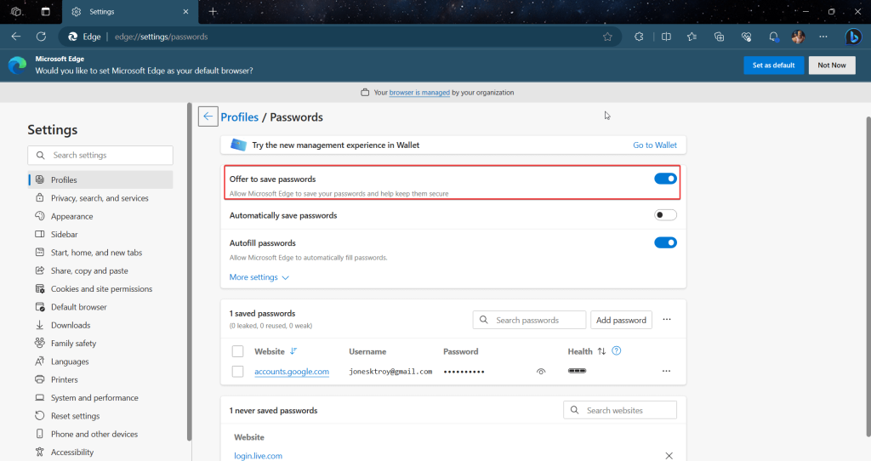Viewport: 871px width, 461px height.
Task: Open the tab actions menu icon
Action: tap(46, 12)
